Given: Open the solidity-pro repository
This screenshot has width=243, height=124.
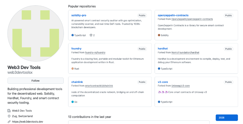Looking at the screenshot, I should (x=79, y=15).
